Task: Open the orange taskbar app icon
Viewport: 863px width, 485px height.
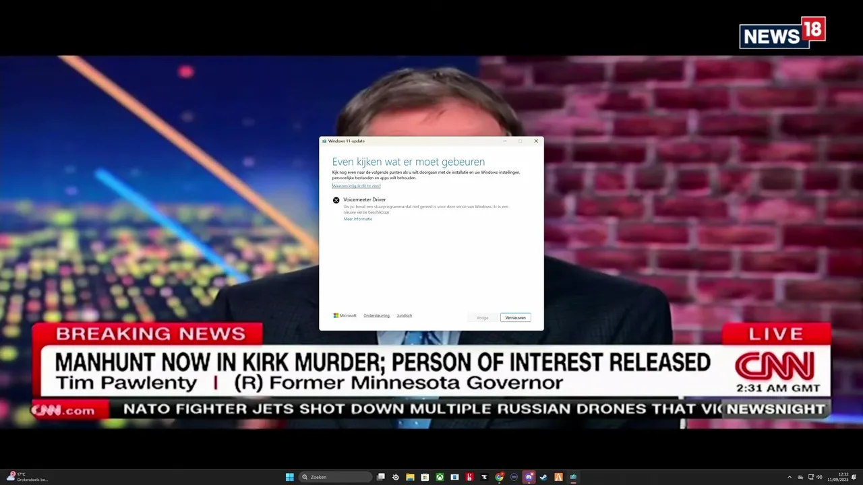Action: [x=558, y=477]
